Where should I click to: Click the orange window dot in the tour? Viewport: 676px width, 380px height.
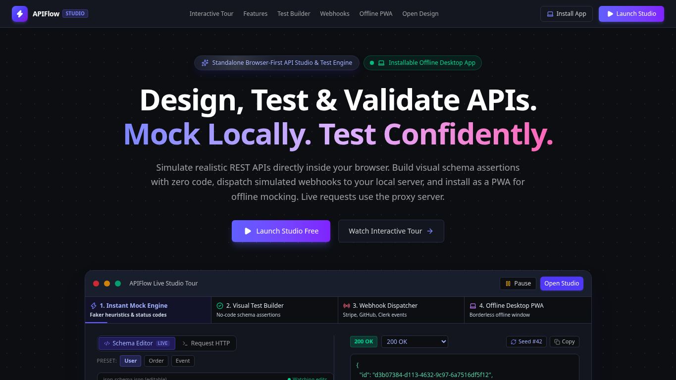click(107, 284)
